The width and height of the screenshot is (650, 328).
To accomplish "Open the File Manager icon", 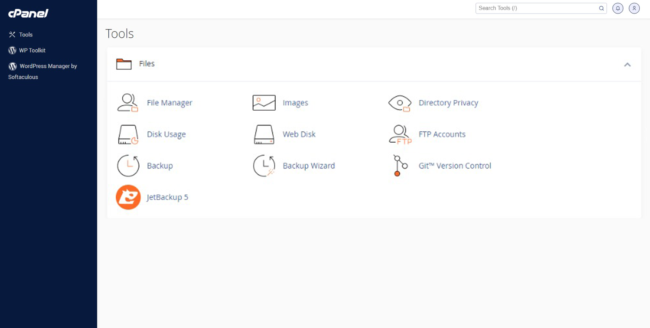I will (128, 103).
